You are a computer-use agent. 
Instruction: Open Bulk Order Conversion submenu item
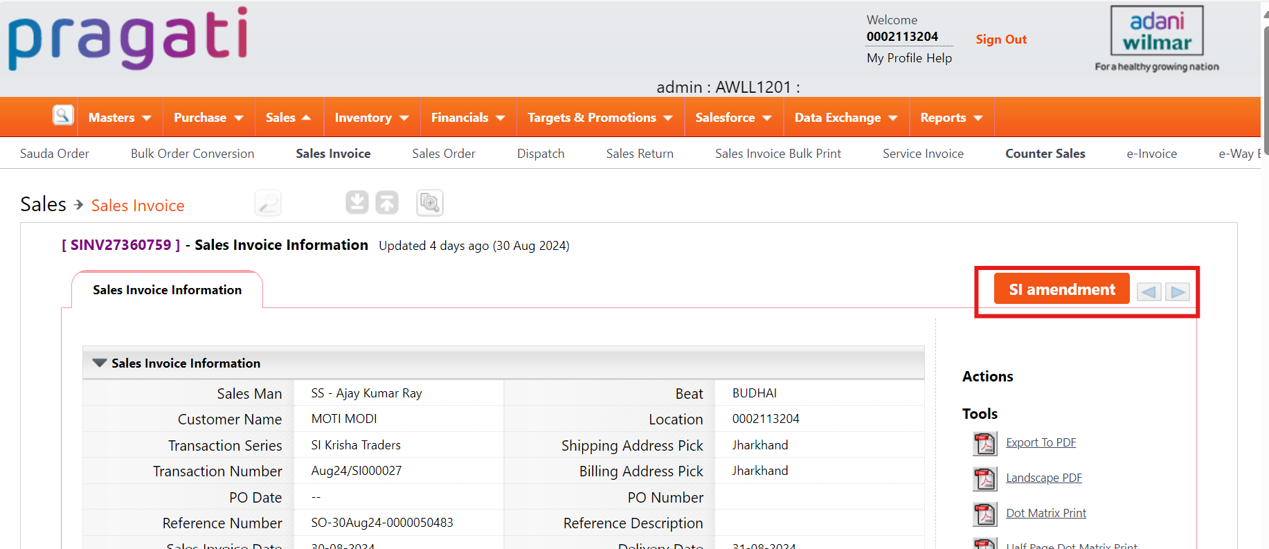pyautogui.click(x=192, y=154)
